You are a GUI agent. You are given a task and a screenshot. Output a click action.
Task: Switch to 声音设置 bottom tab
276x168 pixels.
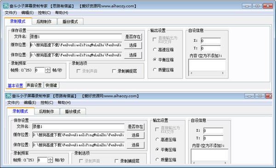point(34,85)
